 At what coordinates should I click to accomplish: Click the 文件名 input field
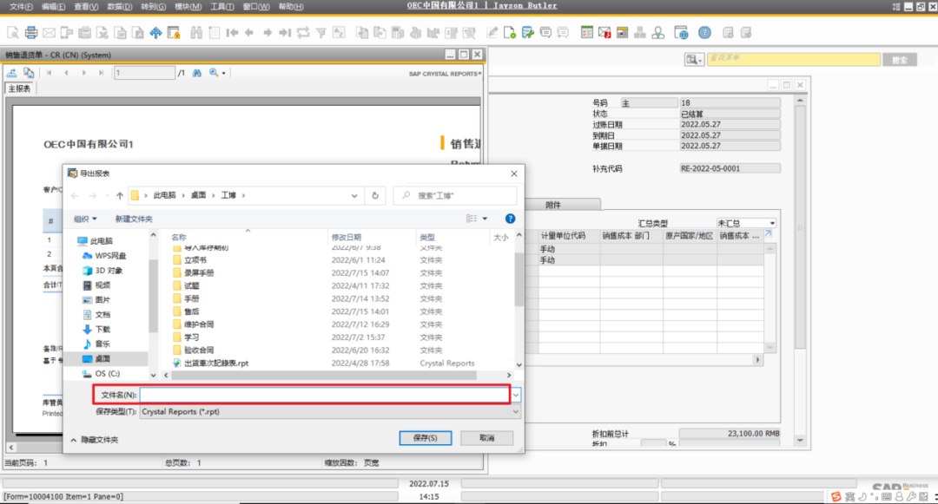tap(325, 395)
